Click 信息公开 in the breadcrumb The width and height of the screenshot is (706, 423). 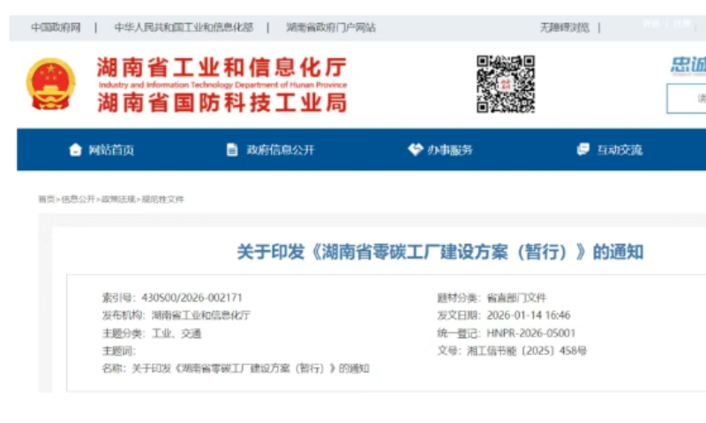tap(78, 199)
